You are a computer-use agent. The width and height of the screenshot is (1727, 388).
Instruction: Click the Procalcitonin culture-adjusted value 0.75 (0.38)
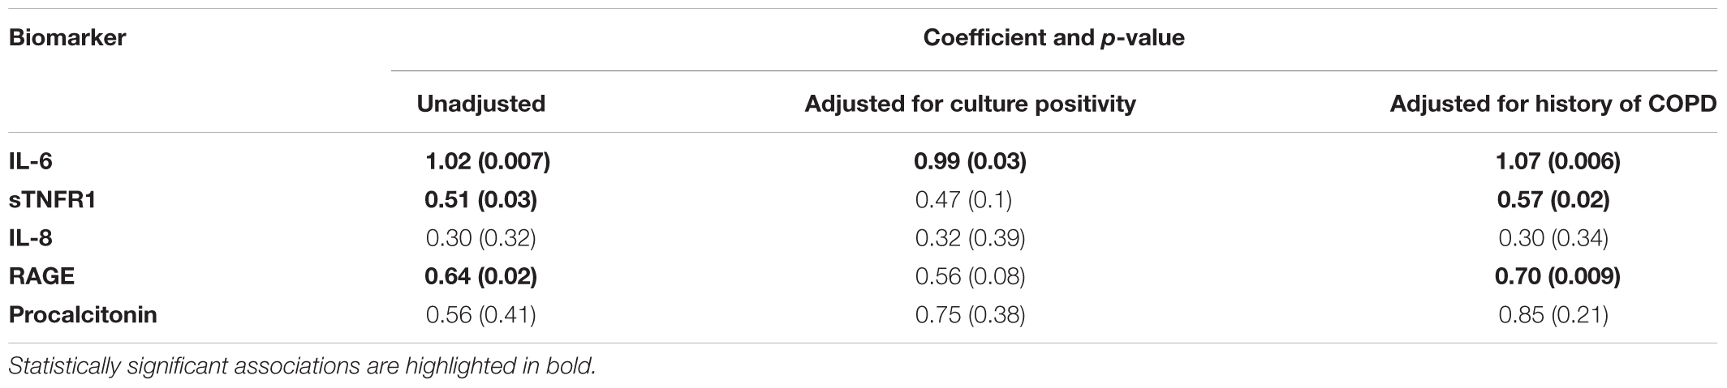click(x=970, y=314)
